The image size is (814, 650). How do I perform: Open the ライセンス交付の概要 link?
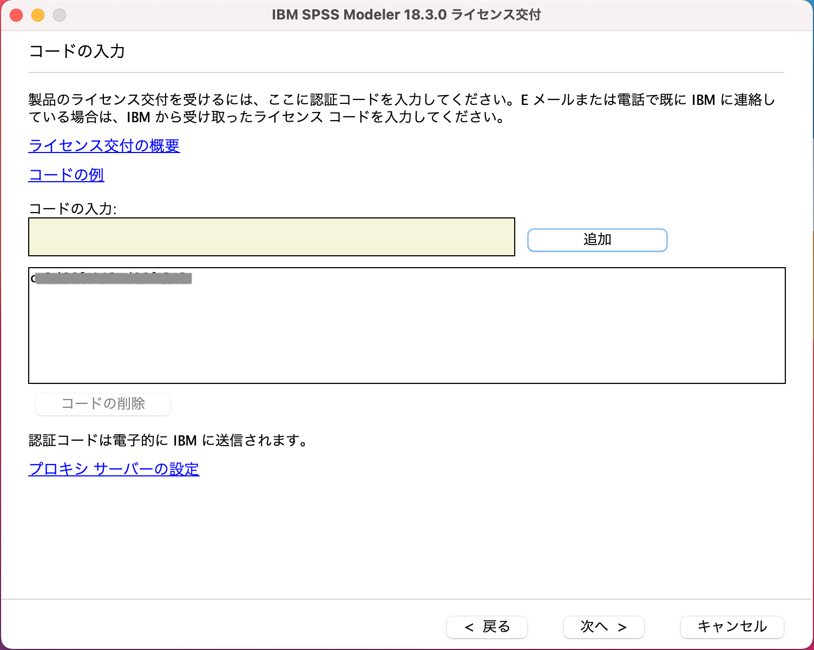coord(104,145)
